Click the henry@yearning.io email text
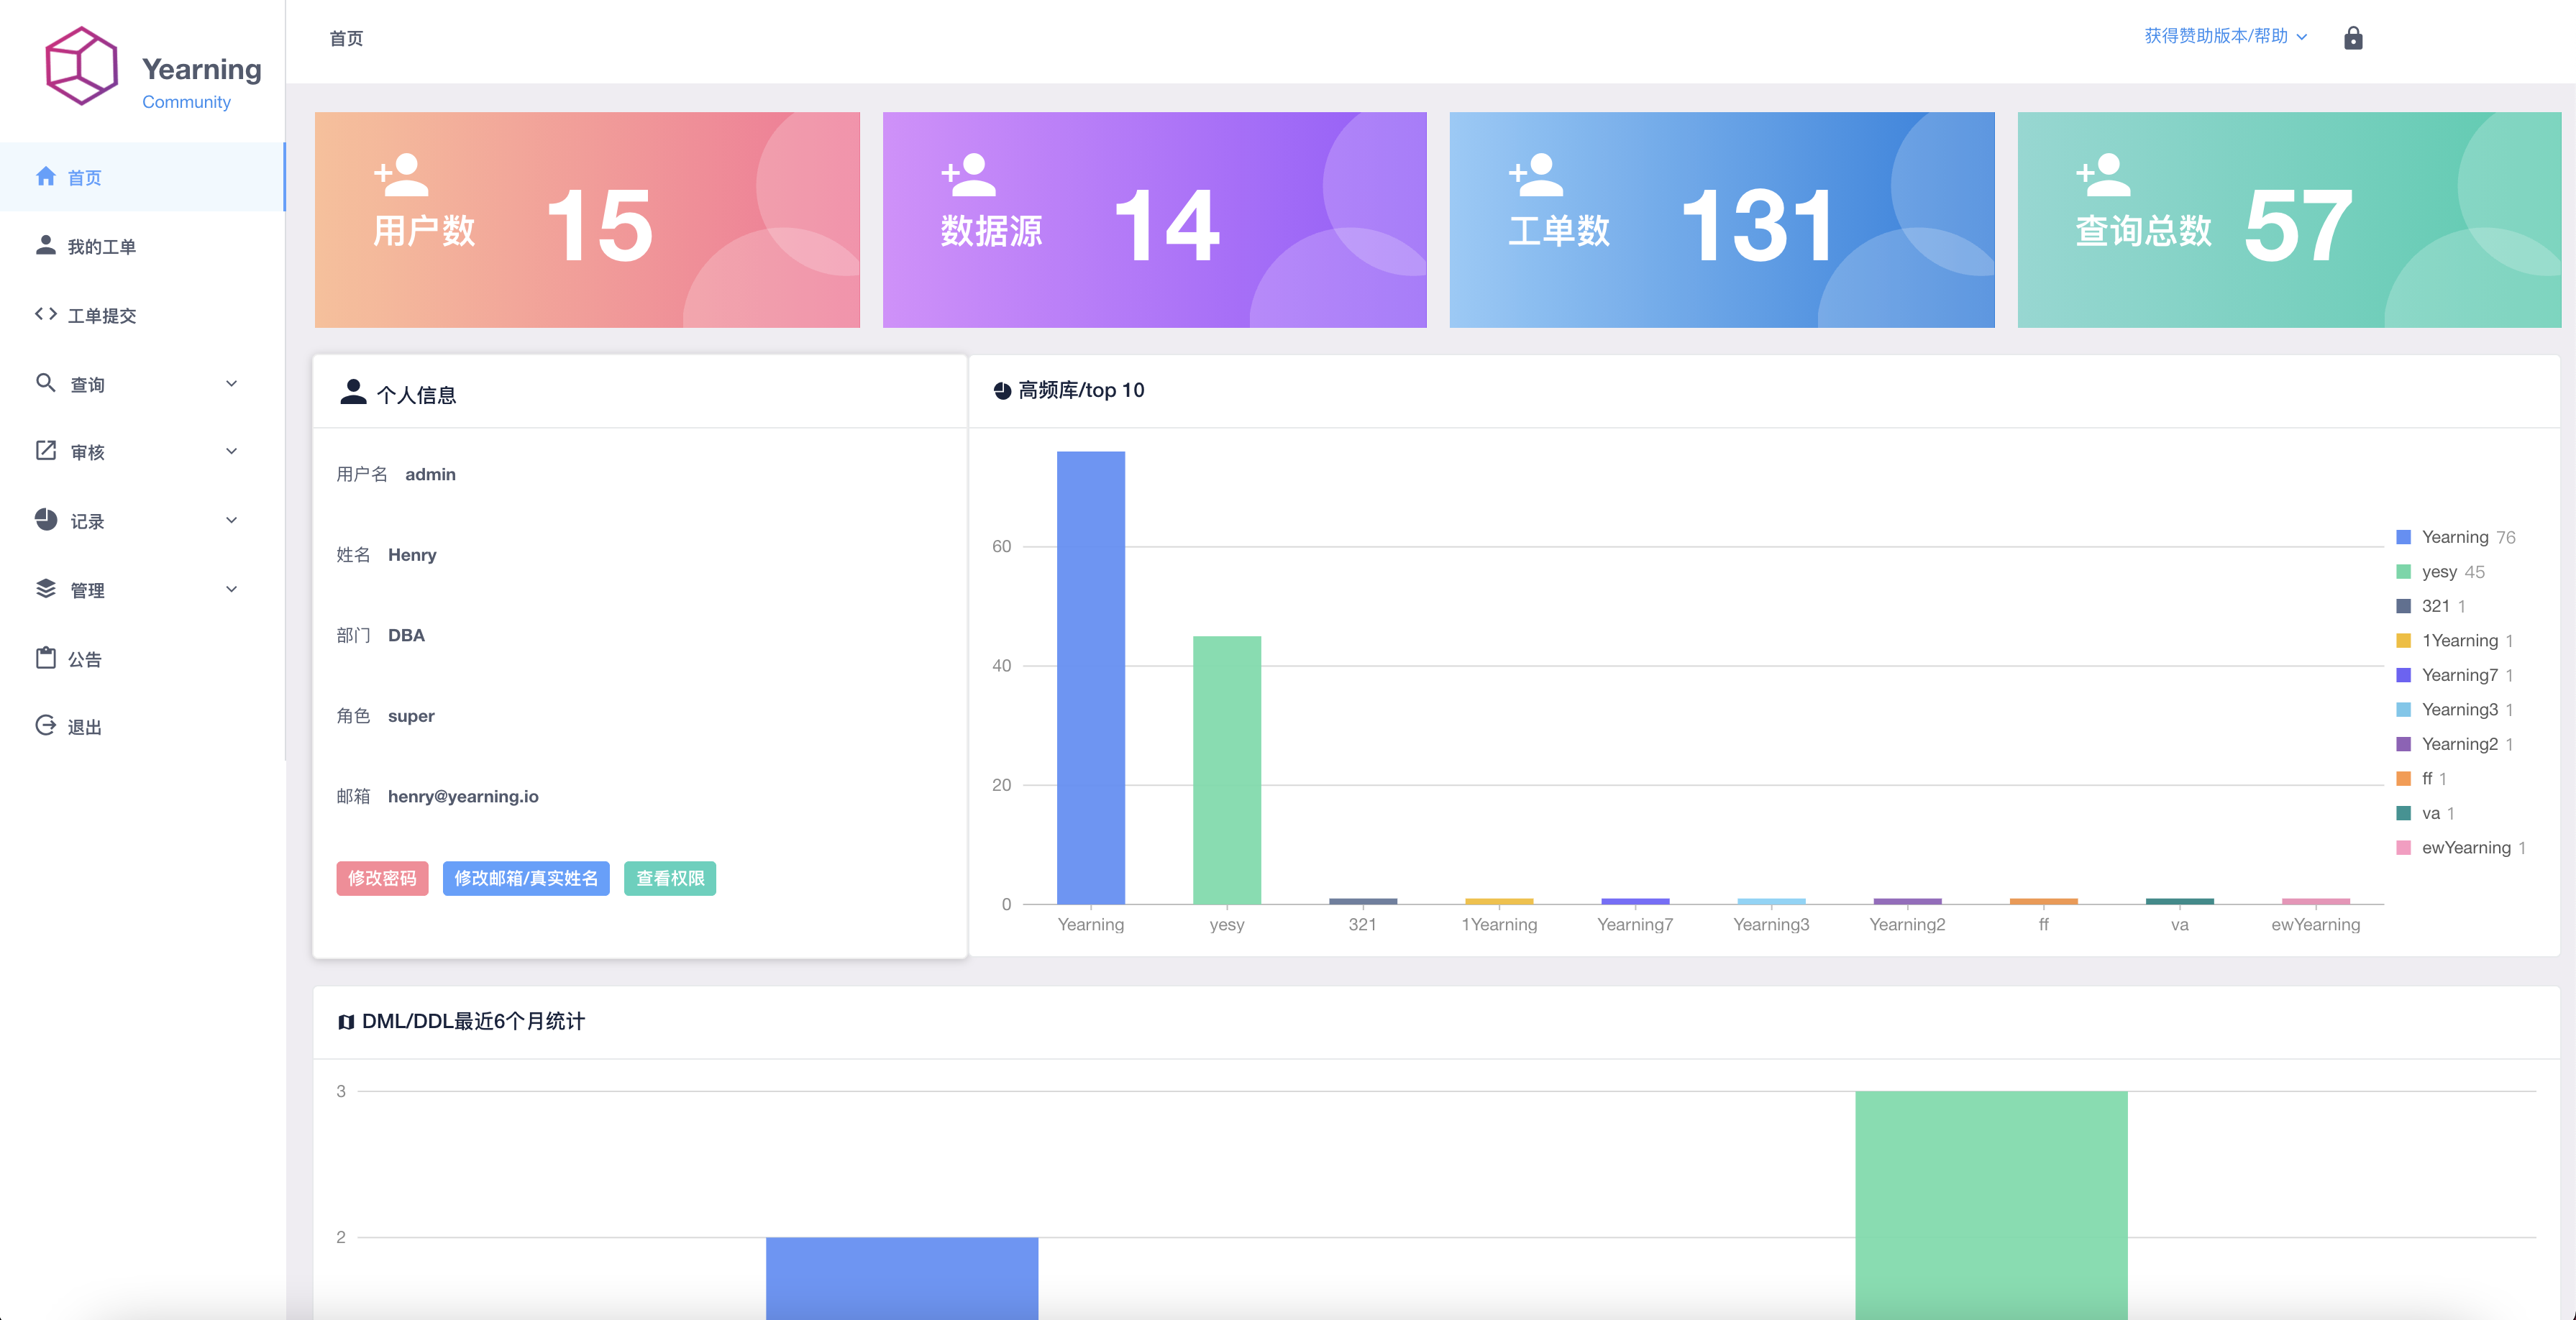This screenshot has width=2576, height=1320. click(x=463, y=796)
